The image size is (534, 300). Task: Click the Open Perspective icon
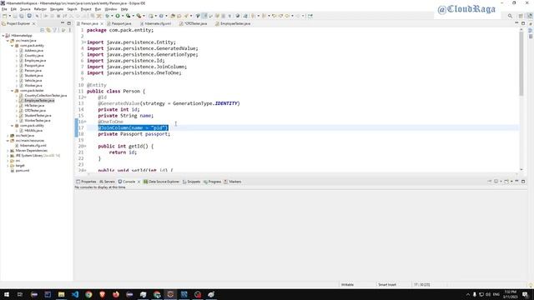pyautogui.click(x=521, y=16)
